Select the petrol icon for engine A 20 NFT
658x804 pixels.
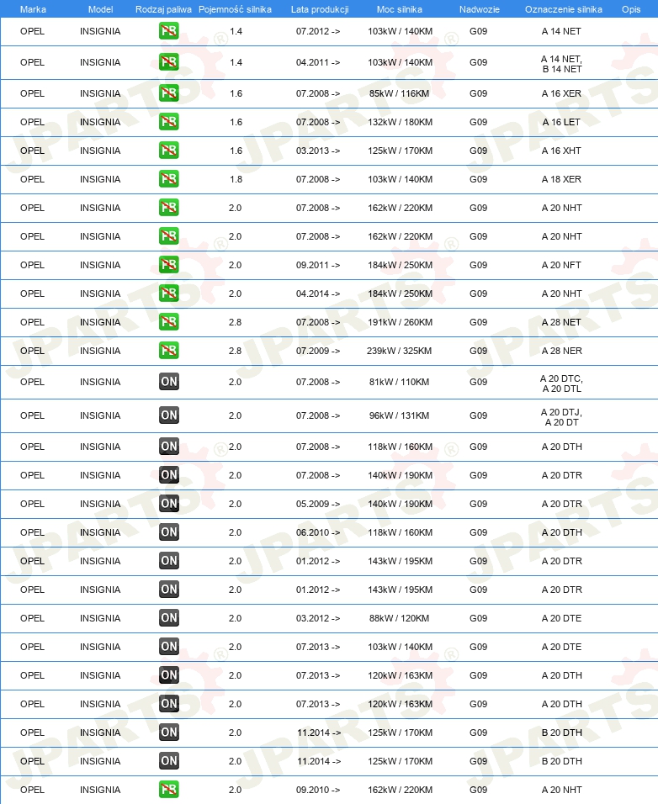[169, 265]
